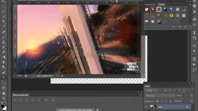This screenshot has height=111, width=198.
Task: Select the Pen tool
Action: [4, 73]
